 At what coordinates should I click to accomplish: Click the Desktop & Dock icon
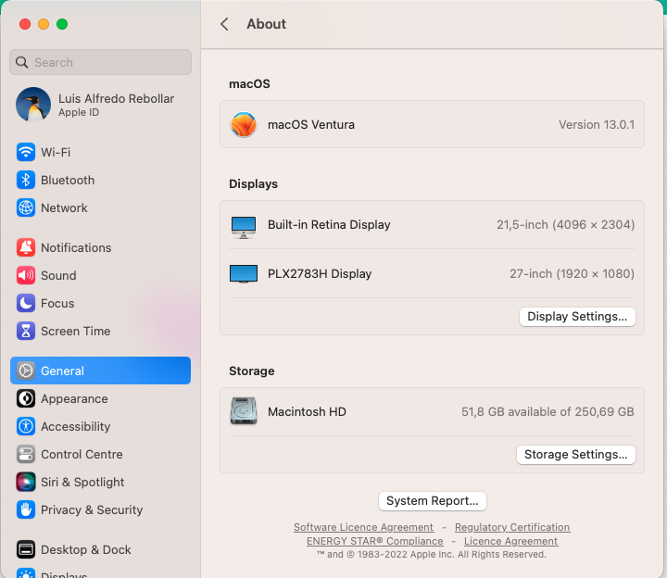click(x=26, y=549)
